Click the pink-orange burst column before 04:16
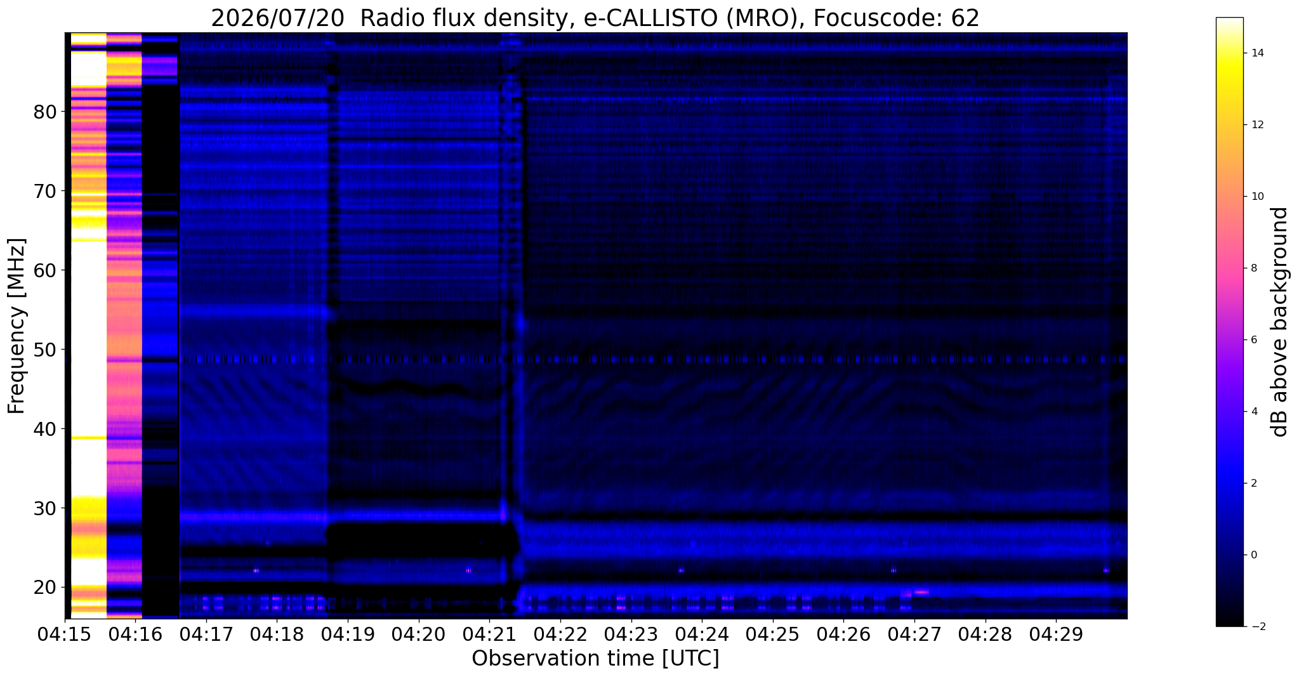The image size is (1299, 677). [x=124, y=325]
